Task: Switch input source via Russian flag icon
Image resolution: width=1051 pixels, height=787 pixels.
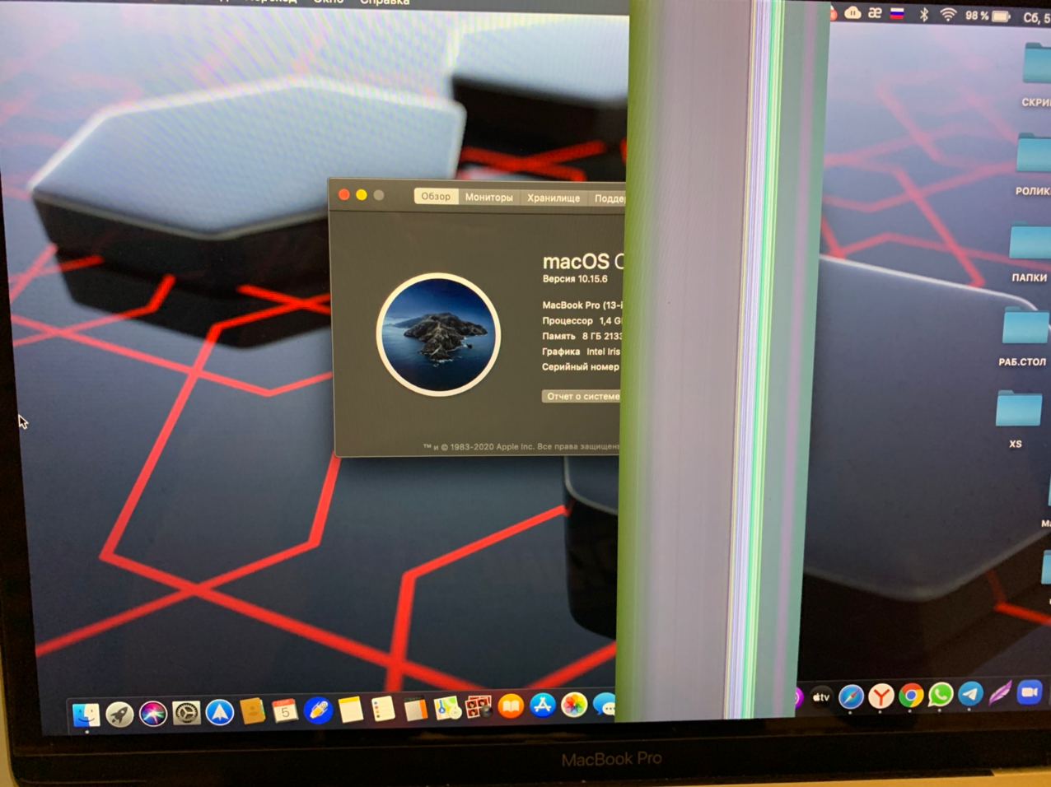Action: pyautogui.click(x=897, y=13)
